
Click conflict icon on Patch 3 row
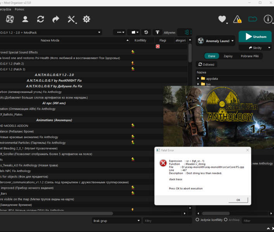click(133, 69)
